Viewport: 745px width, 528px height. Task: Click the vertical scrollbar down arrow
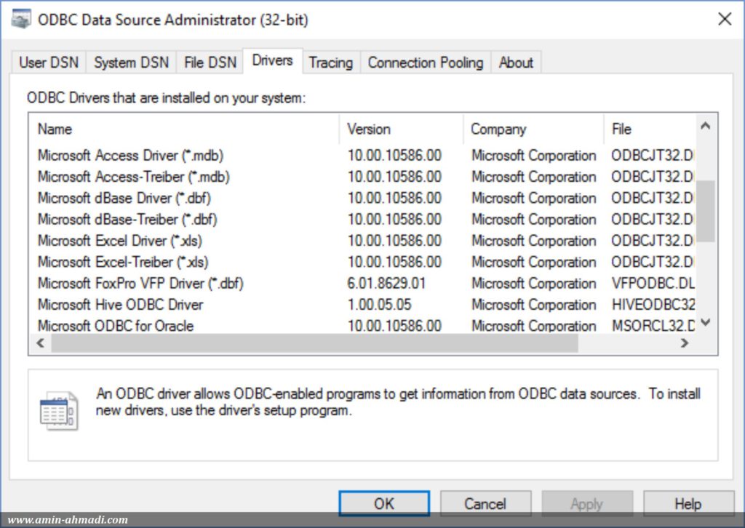[x=706, y=323]
